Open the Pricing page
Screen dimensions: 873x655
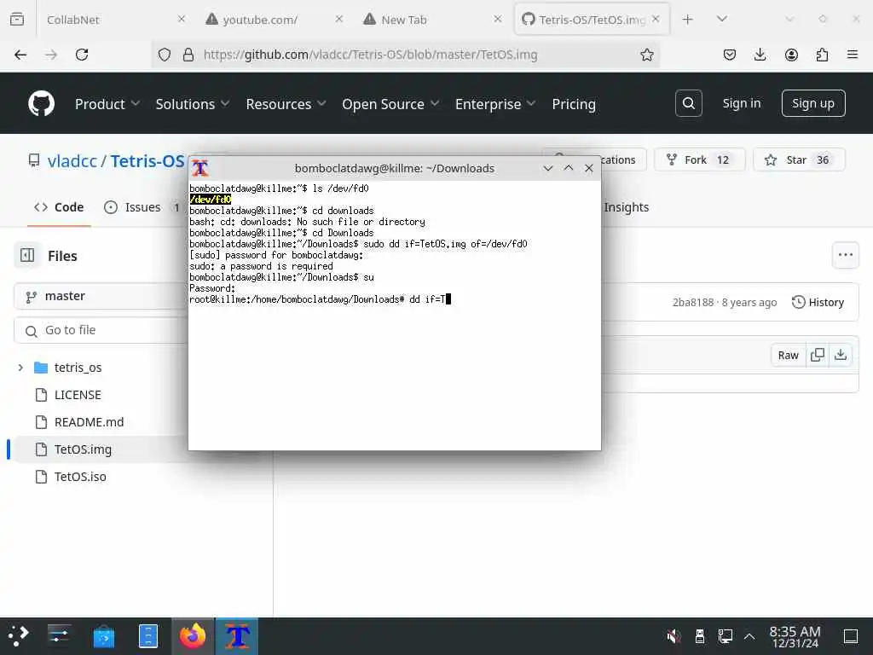click(x=574, y=104)
